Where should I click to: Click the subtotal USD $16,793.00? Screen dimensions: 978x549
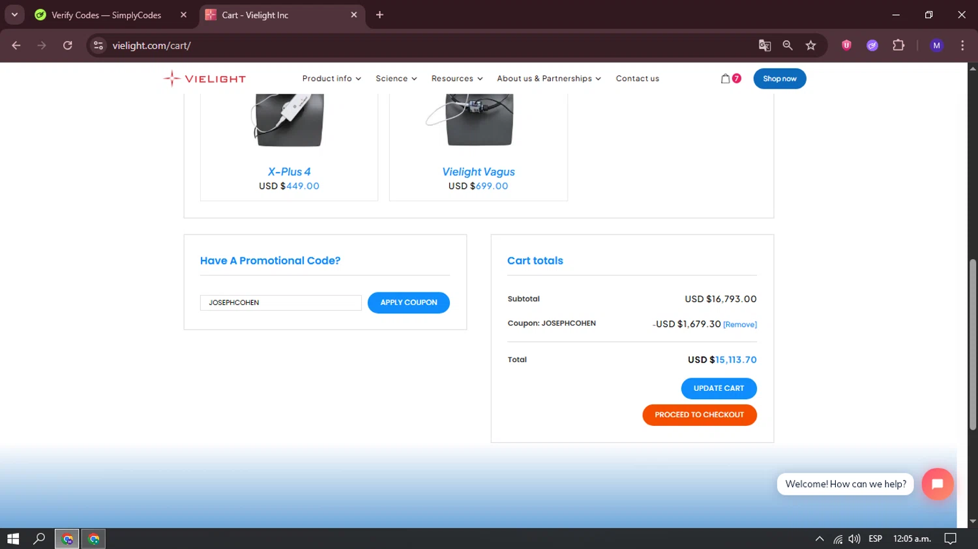pos(720,299)
